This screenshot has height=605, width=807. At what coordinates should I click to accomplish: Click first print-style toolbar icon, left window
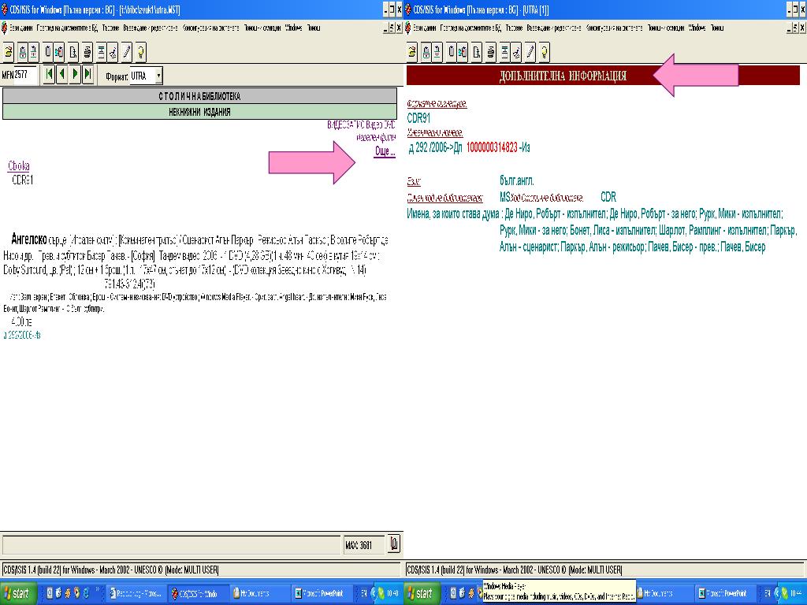click(x=22, y=51)
